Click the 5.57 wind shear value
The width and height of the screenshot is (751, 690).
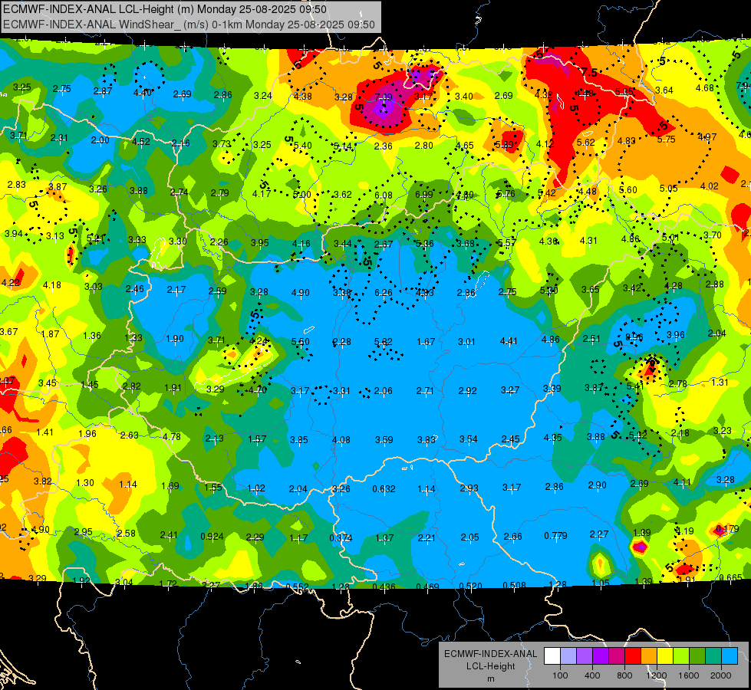507,243
